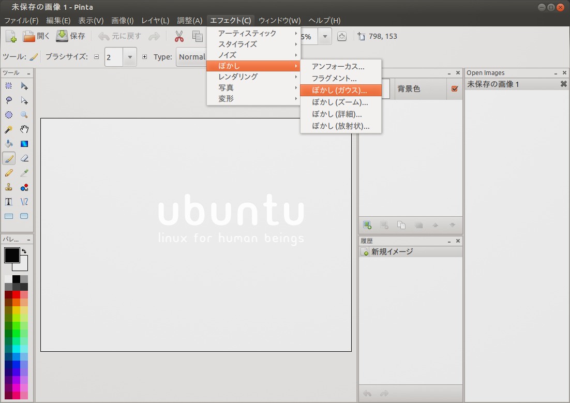Open the 調整(A) menu
The width and height of the screenshot is (570, 403).
pyautogui.click(x=189, y=20)
